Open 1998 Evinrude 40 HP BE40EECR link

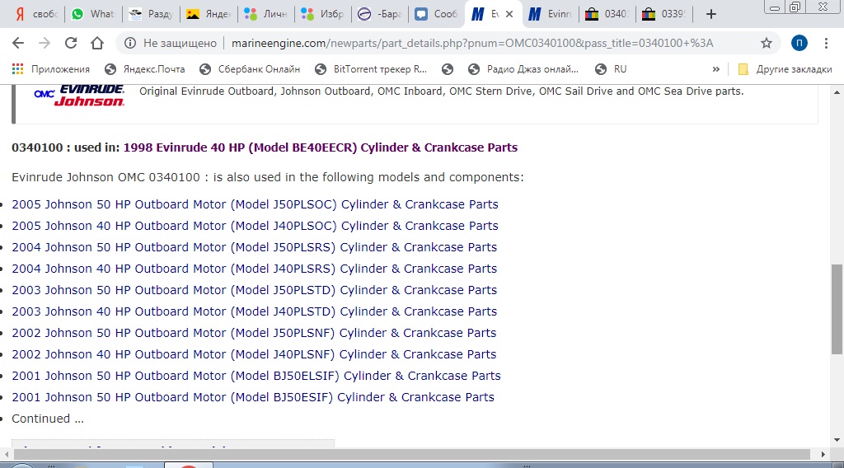click(x=320, y=147)
